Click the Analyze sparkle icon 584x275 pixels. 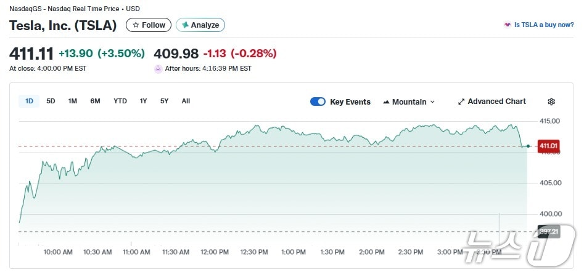(184, 25)
